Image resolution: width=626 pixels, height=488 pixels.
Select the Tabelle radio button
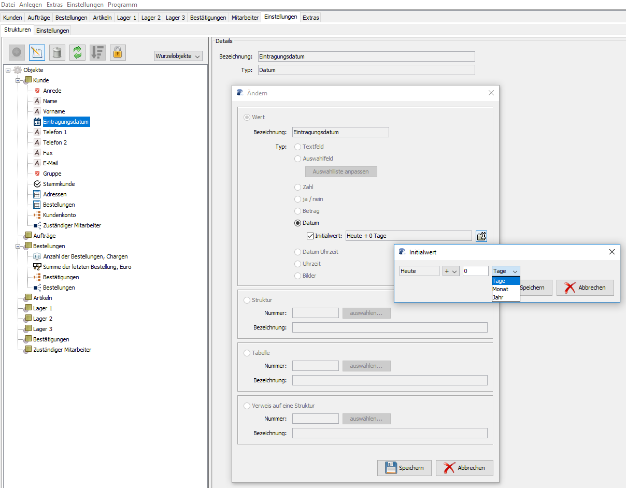tap(247, 353)
